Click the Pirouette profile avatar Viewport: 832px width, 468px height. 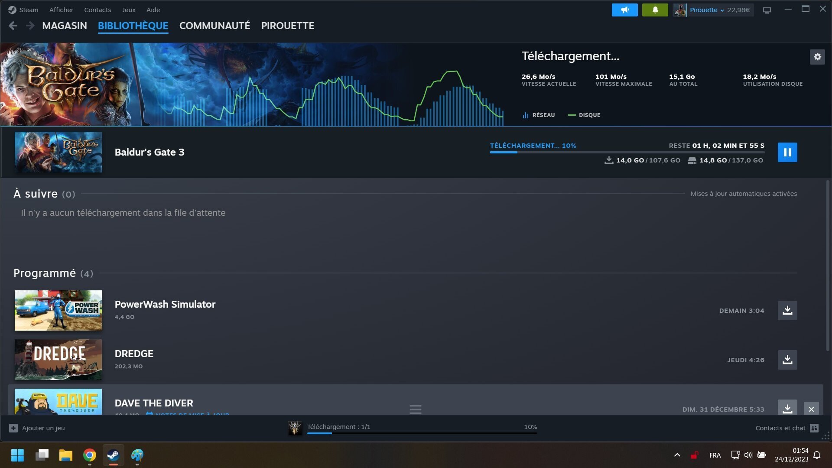coord(680,10)
